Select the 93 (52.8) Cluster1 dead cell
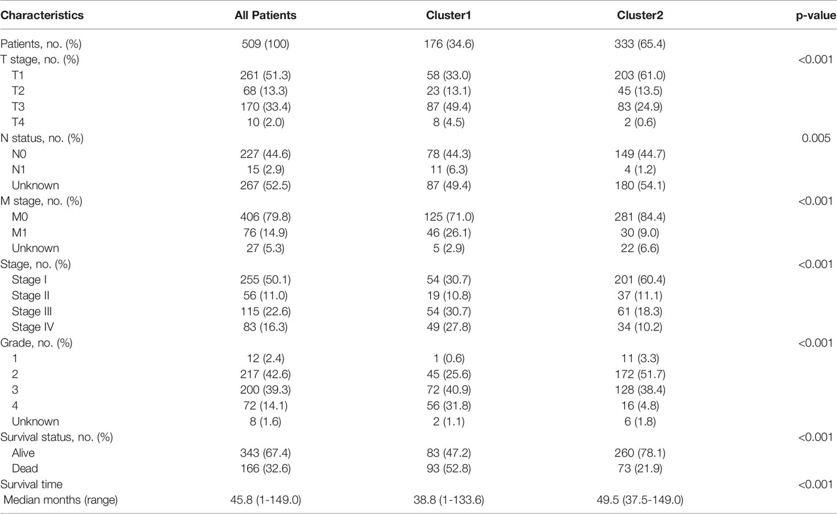This screenshot has width=837, height=514. pos(448,469)
